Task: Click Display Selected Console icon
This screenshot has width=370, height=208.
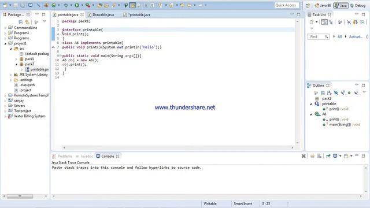Action: (335, 156)
